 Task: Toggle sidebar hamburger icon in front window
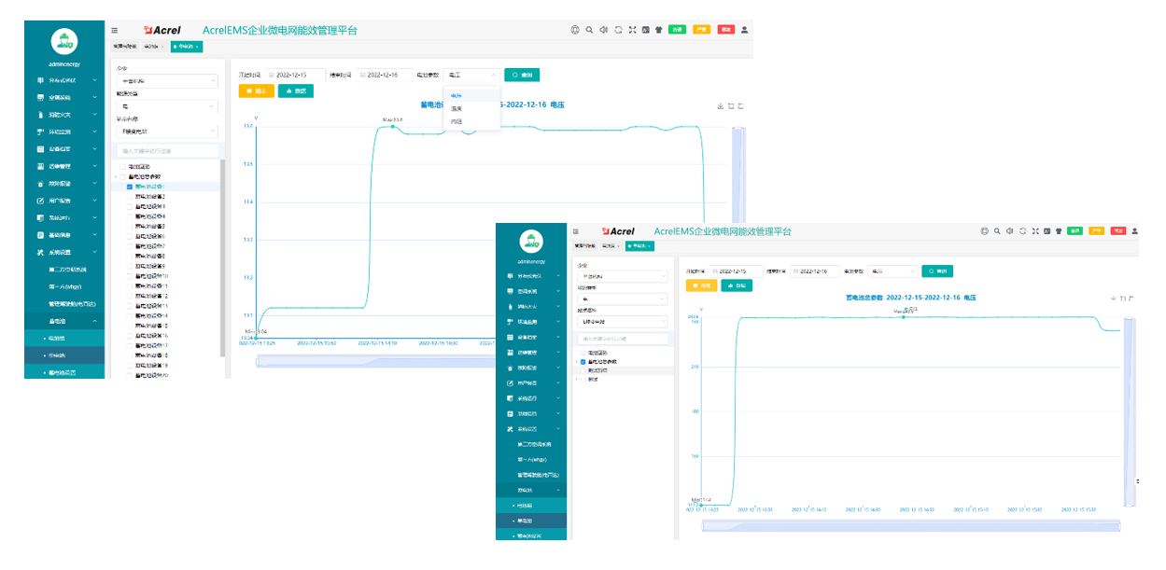pos(575,231)
